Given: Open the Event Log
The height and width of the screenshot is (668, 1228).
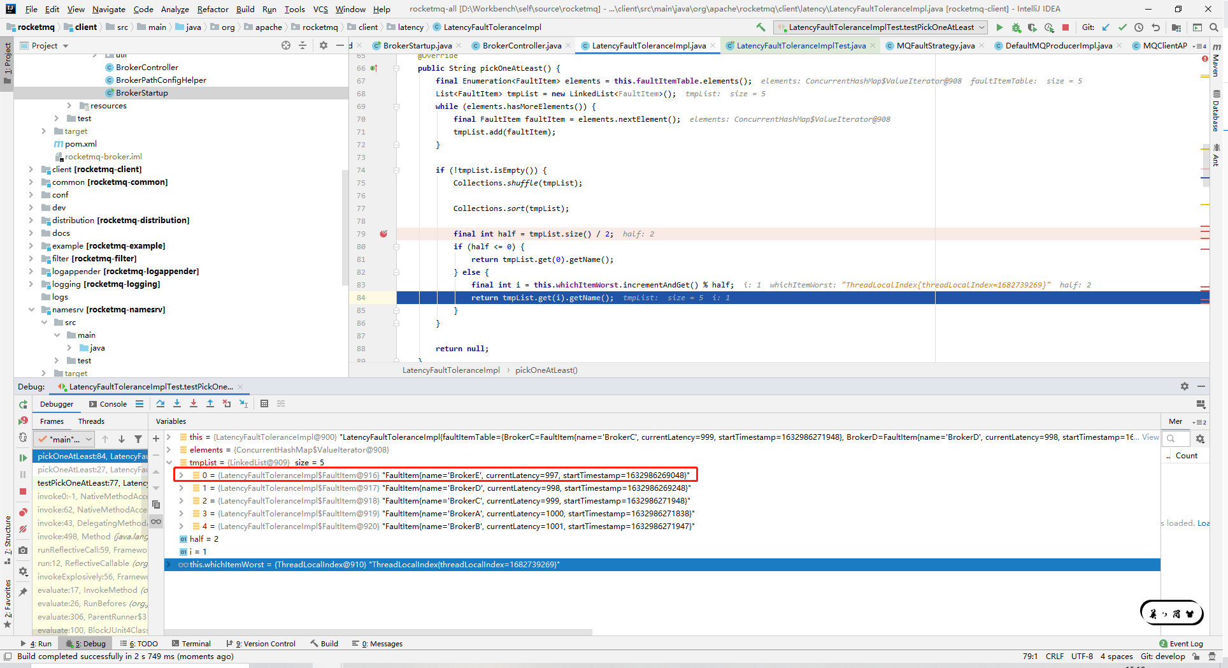Looking at the screenshot, I should tap(1181, 644).
